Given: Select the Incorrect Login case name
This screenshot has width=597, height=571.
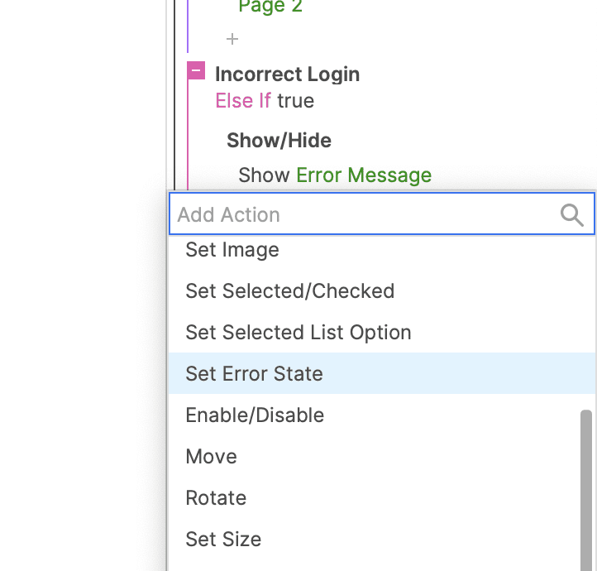Looking at the screenshot, I should (x=287, y=74).
